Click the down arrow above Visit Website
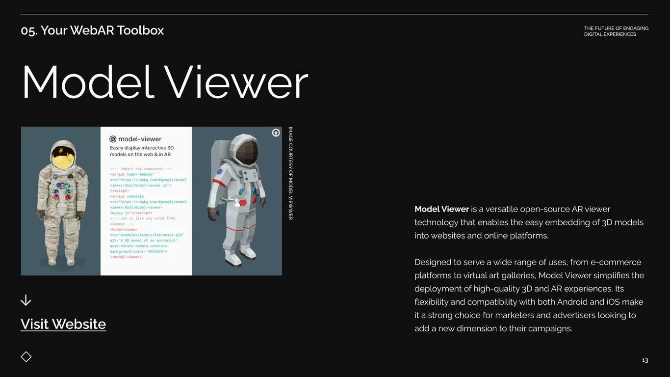670x377 pixels. click(26, 300)
